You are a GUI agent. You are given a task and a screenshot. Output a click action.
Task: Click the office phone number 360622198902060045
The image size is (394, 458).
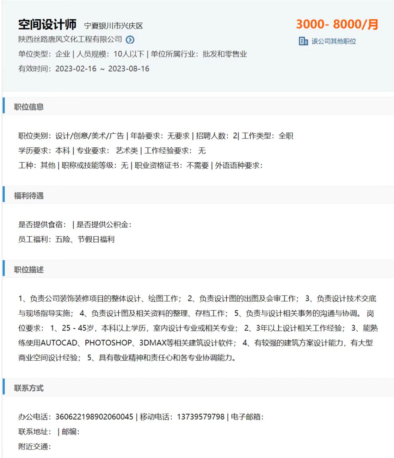pyautogui.click(x=94, y=417)
